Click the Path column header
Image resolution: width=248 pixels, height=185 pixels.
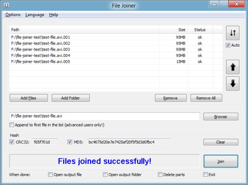click(x=84, y=30)
